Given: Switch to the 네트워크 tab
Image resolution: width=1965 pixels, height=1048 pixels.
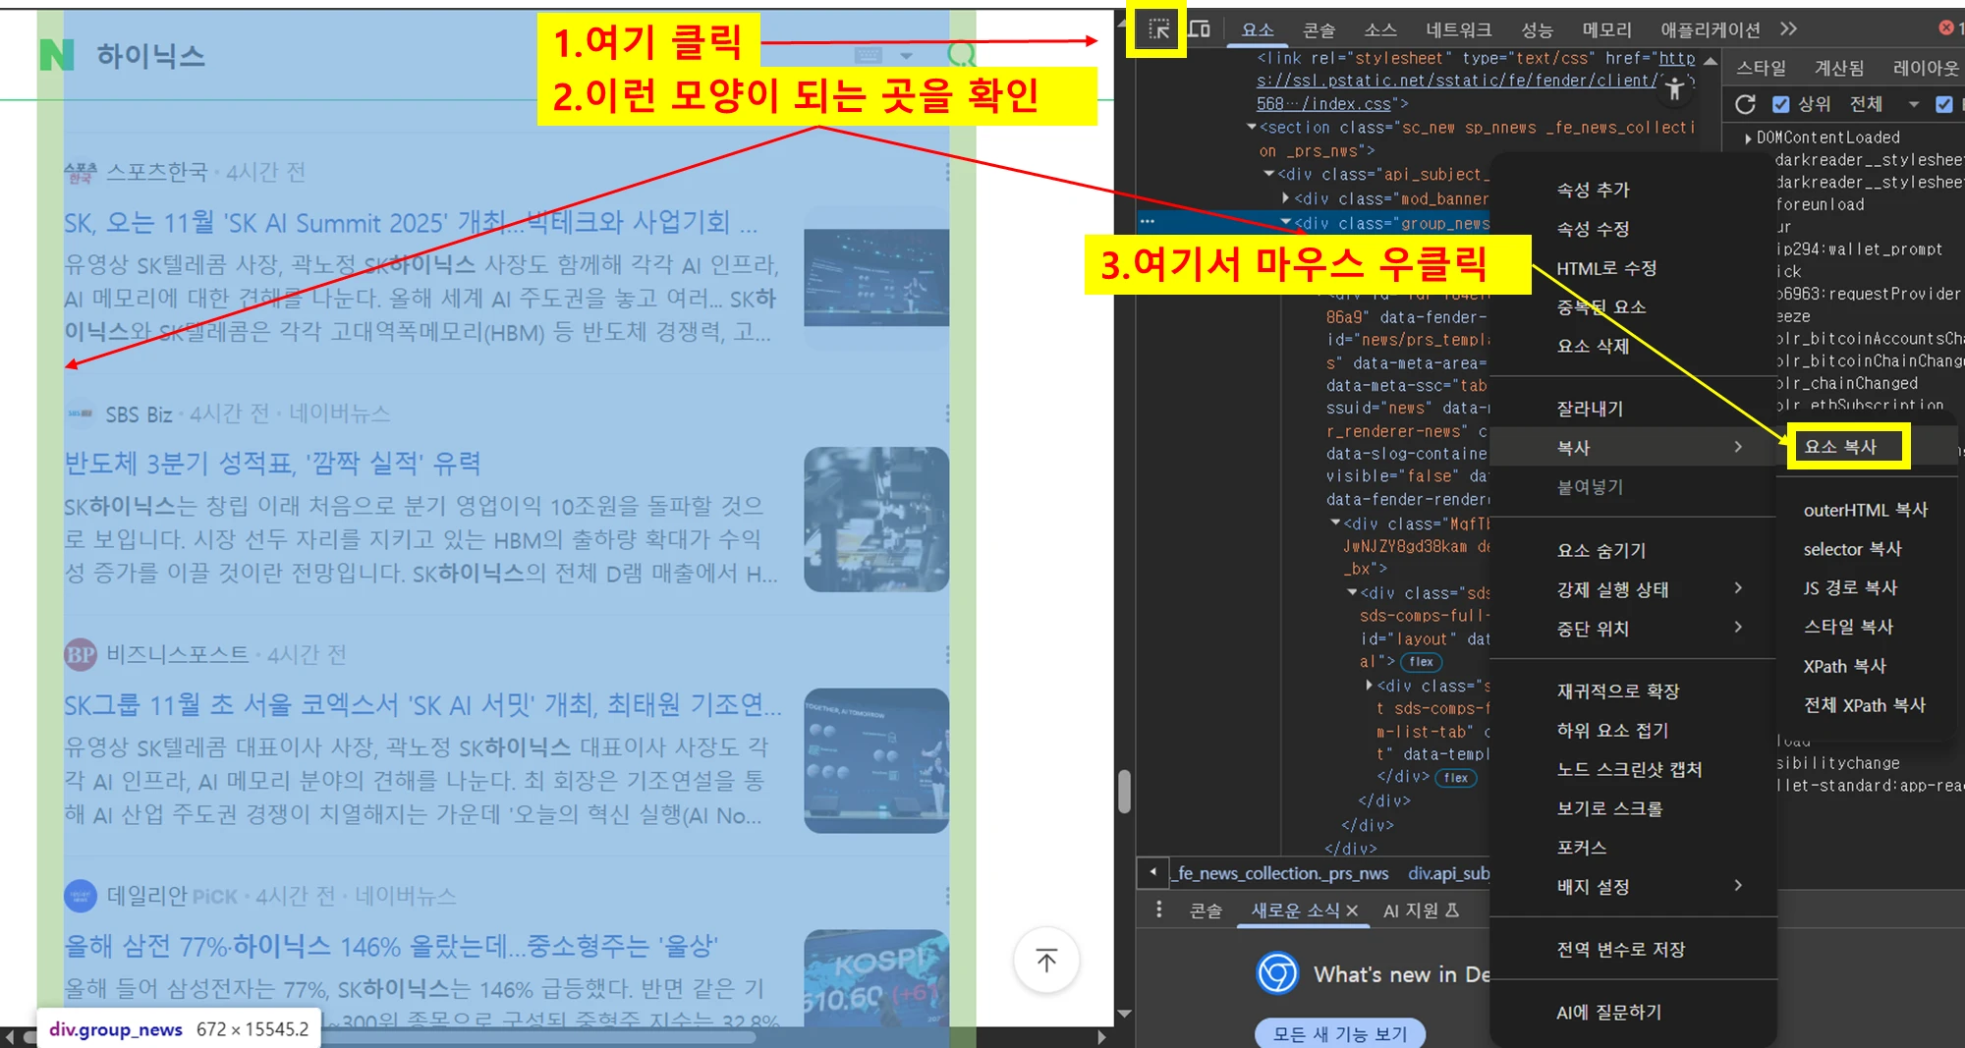Looking at the screenshot, I should (1458, 30).
